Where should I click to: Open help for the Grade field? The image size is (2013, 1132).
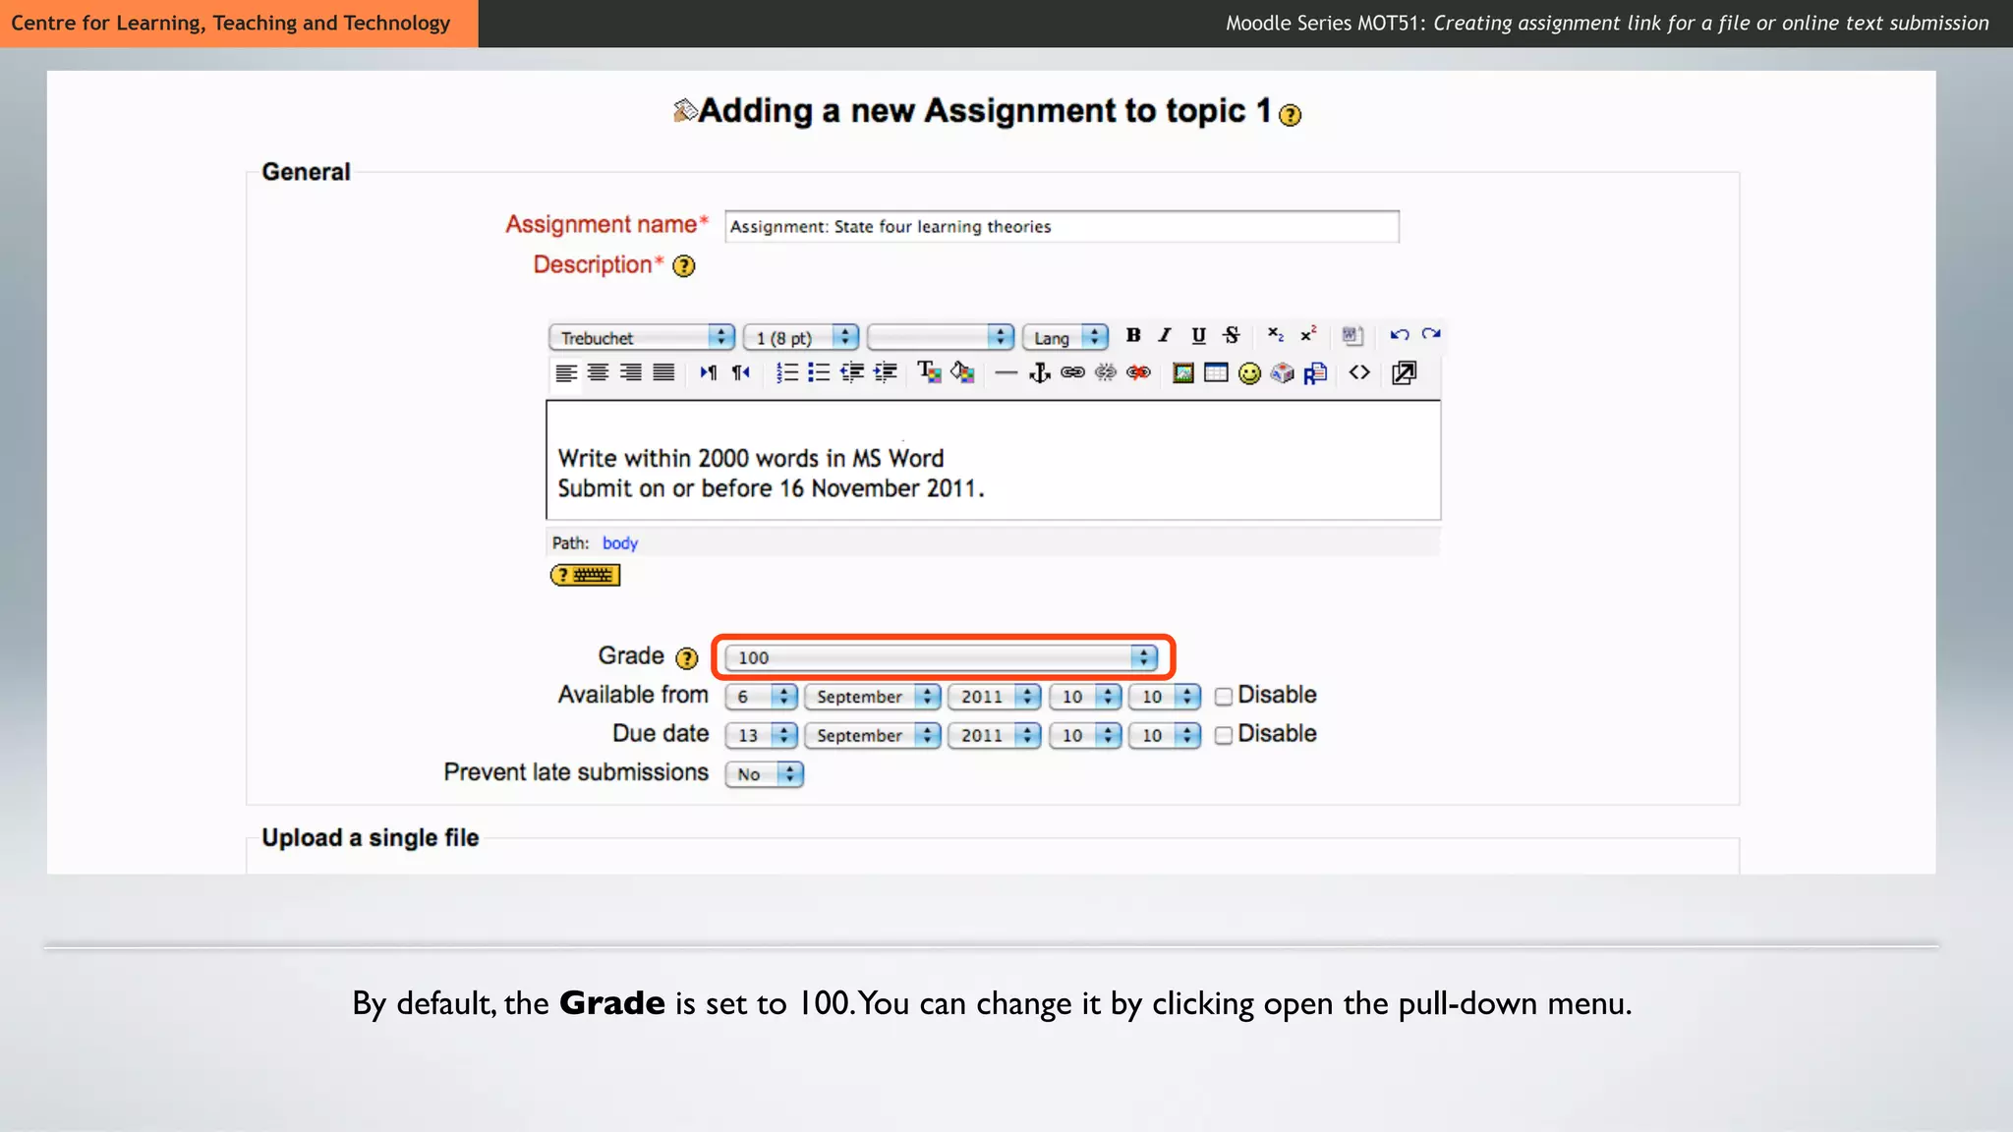pyautogui.click(x=687, y=657)
